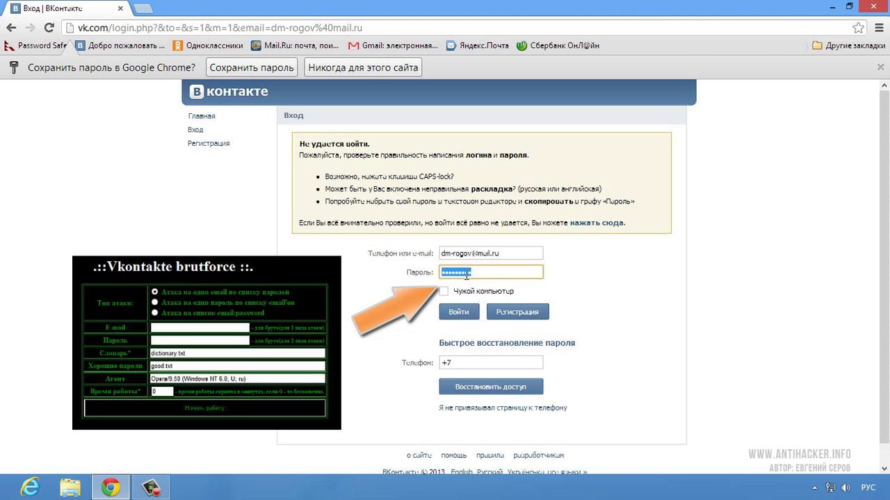Click the Войти button
Image resolution: width=890 pixels, height=500 pixels.
click(459, 312)
